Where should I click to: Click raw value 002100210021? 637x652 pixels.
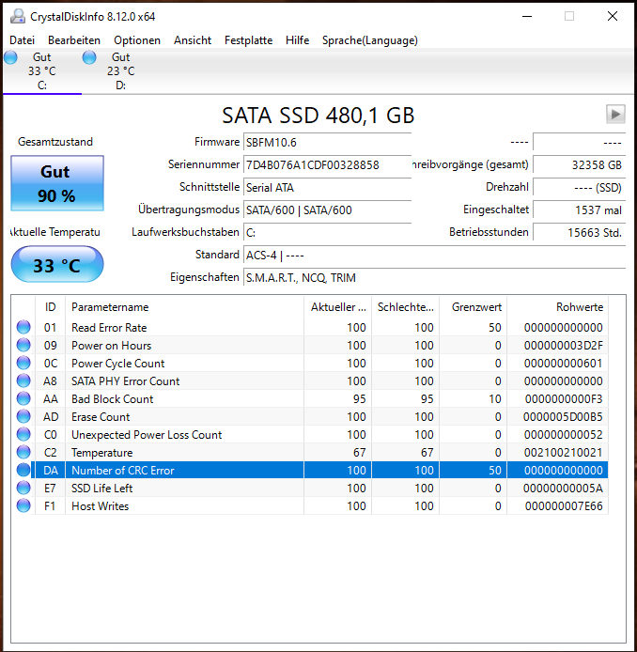tap(563, 453)
